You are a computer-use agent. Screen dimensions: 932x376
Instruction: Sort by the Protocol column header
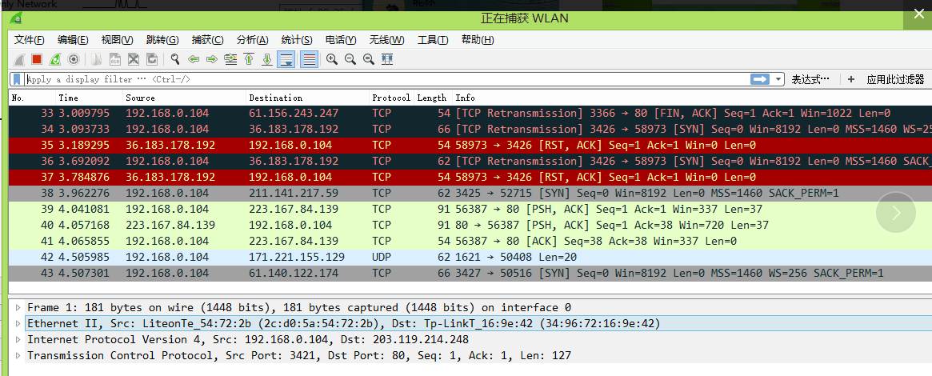[391, 98]
